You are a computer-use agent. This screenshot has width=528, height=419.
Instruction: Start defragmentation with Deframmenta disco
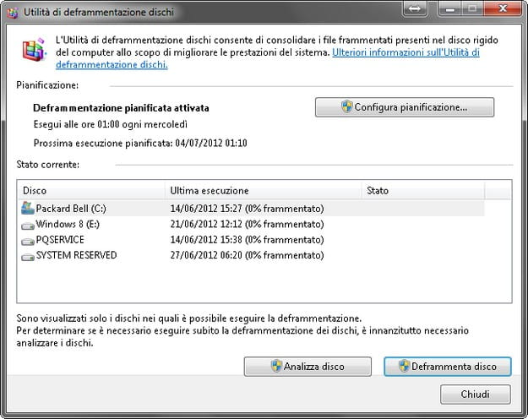(447, 367)
